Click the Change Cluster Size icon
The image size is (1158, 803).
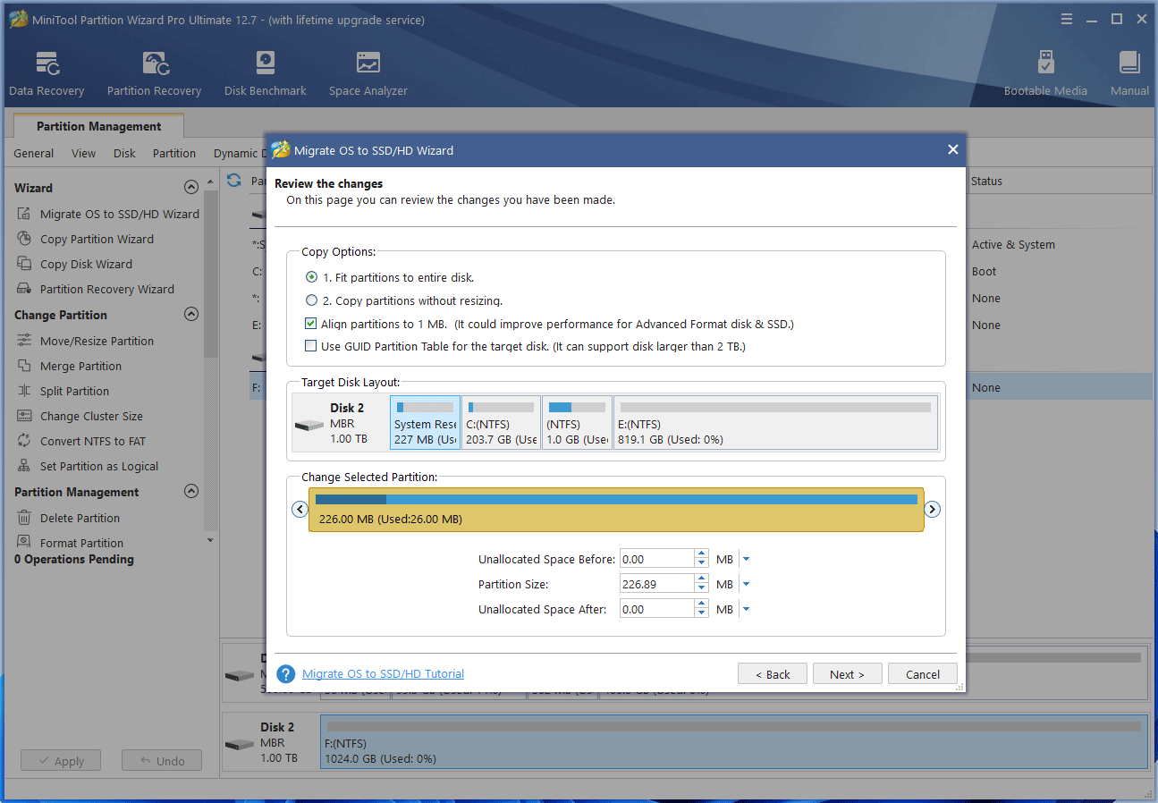coord(24,416)
